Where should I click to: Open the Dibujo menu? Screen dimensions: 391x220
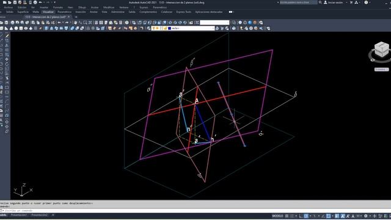click(x=82, y=7)
